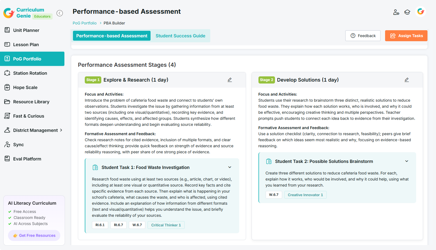Open the user settings icon in header
436x250 pixels.
pos(396,12)
